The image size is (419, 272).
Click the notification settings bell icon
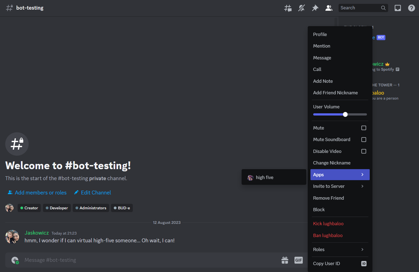[x=301, y=8]
